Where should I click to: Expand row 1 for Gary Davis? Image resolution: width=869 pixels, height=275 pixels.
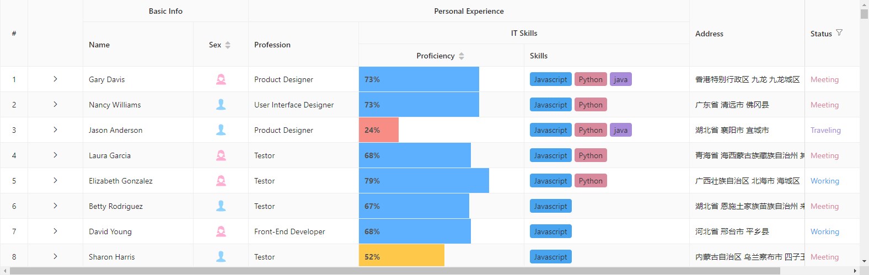coord(55,79)
